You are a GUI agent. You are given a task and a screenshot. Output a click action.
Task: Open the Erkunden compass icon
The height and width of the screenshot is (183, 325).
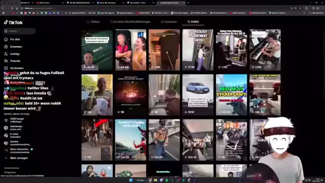pos(6,47)
